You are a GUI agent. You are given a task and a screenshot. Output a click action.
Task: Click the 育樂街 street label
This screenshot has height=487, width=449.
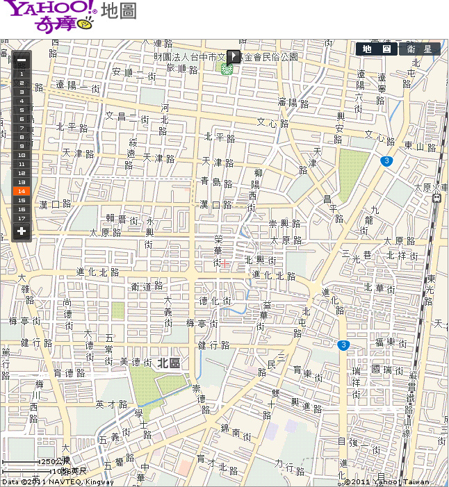point(308,373)
